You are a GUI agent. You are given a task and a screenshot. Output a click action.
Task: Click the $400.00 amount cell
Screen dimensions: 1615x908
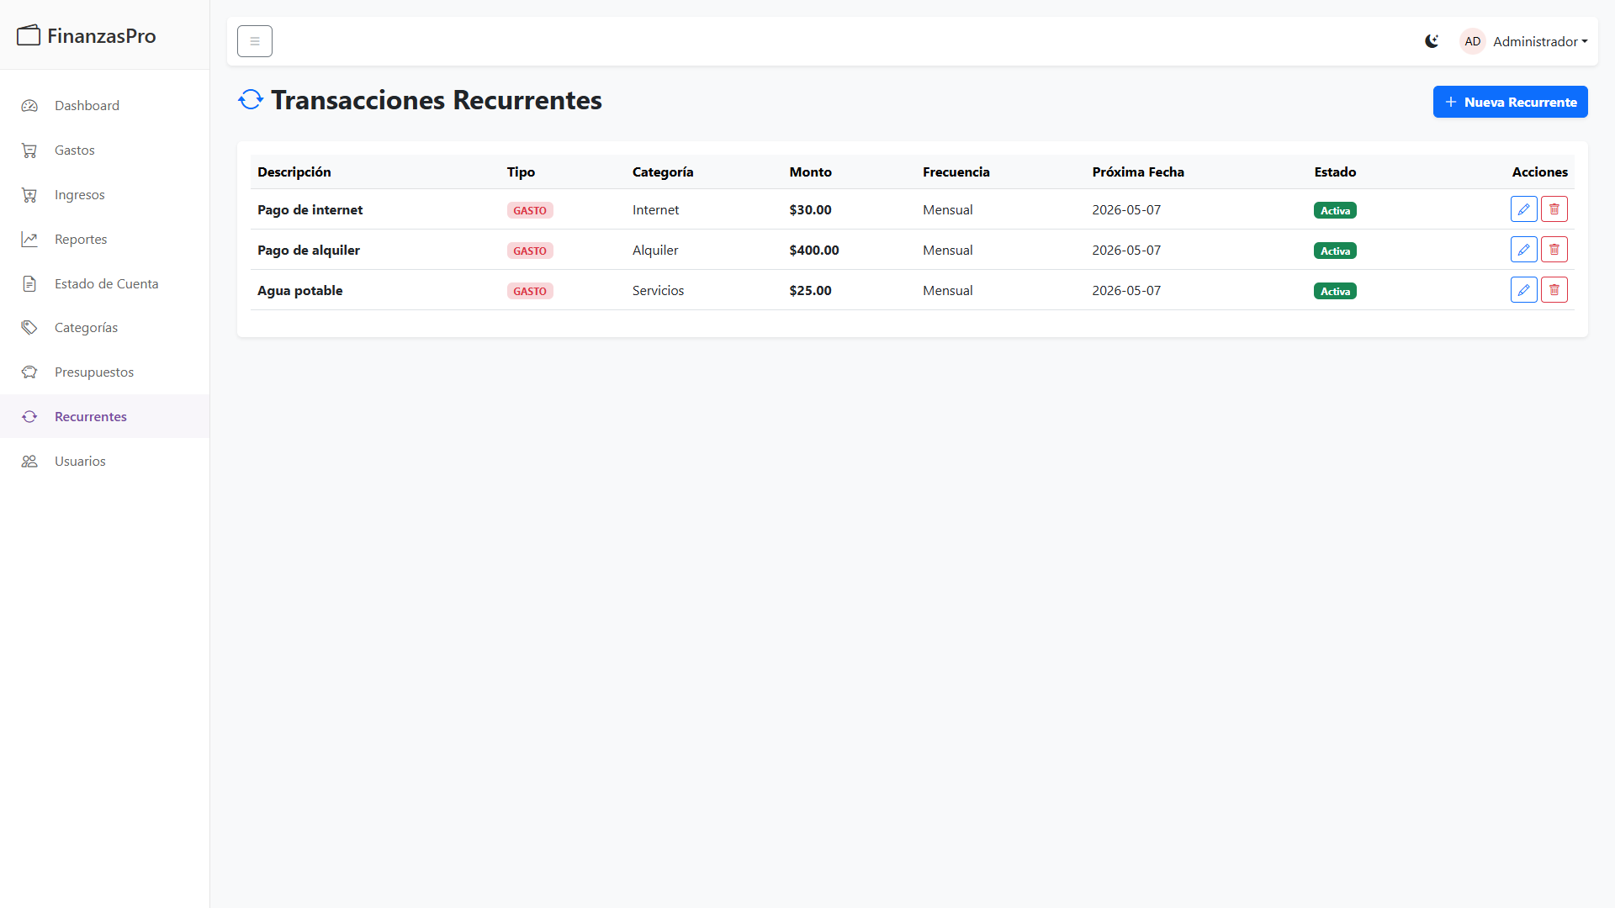(813, 250)
